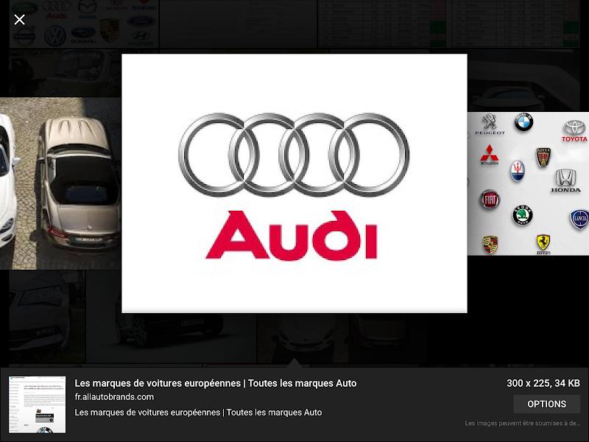
Task: Click the Skoda logo in the right preview
Action: pyautogui.click(x=523, y=214)
